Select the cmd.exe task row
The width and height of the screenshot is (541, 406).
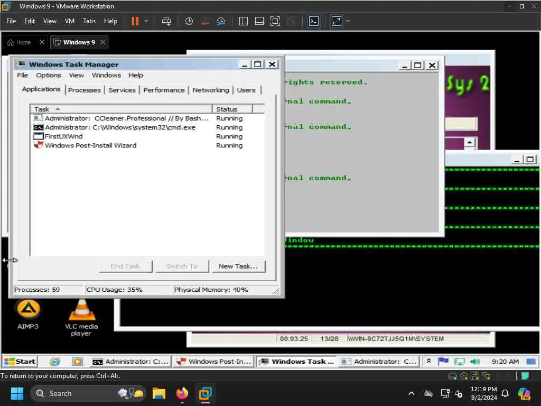(x=147, y=127)
